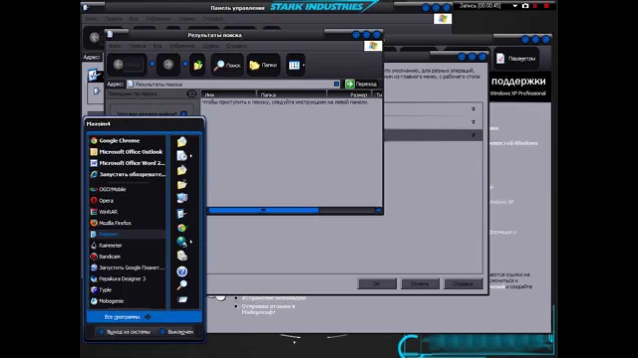Click Отмена in the dialog behind
This screenshot has height=358, width=638.
(x=420, y=284)
